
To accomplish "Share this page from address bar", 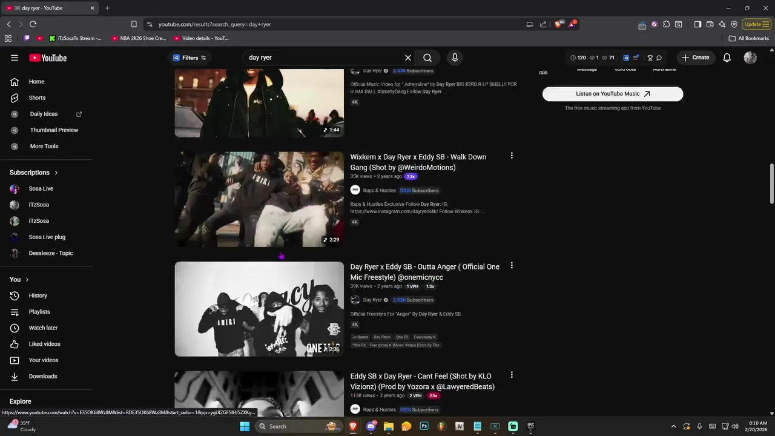I will click(543, 24).
